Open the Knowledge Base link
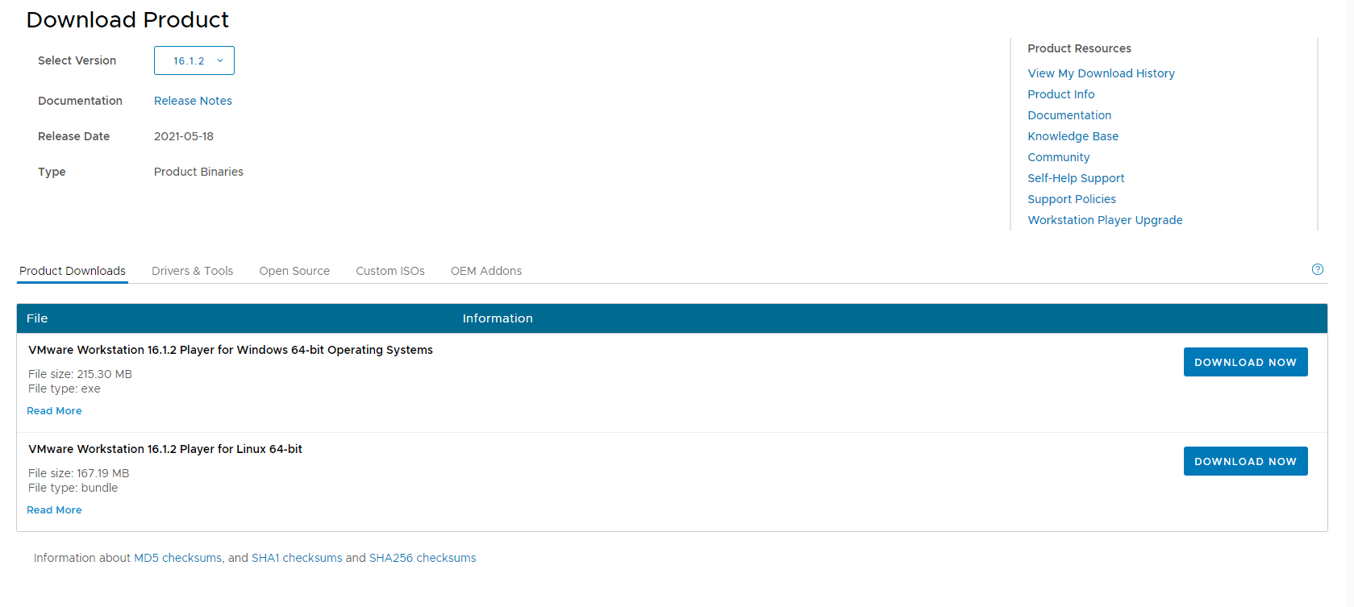The height and width of the screenshot is (607, 1354). pos(1073,136)
